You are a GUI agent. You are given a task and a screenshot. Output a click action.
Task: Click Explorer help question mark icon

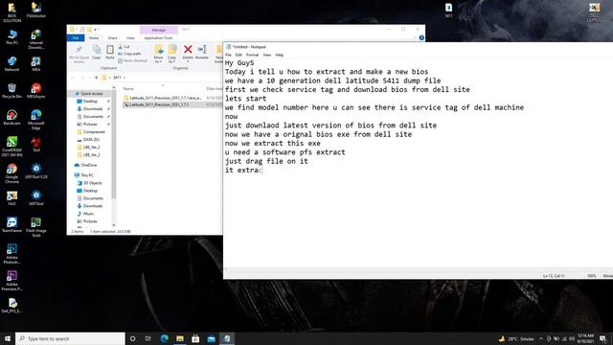click(x=421, y=37)
